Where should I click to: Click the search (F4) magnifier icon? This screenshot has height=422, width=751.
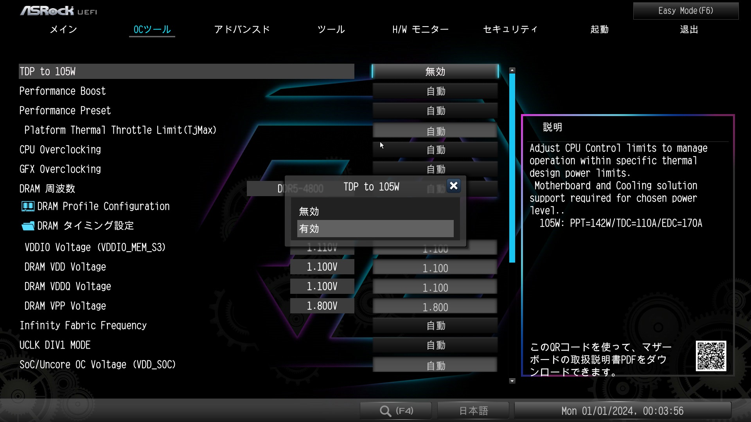pos(385,410)
